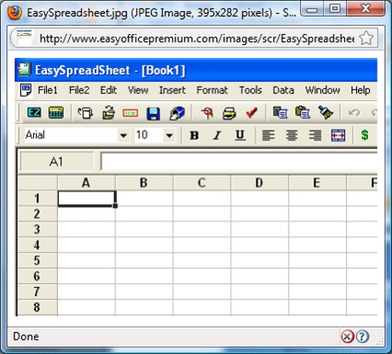Open the Insert menu
The image size is (392, 354).
pos(172,90)
